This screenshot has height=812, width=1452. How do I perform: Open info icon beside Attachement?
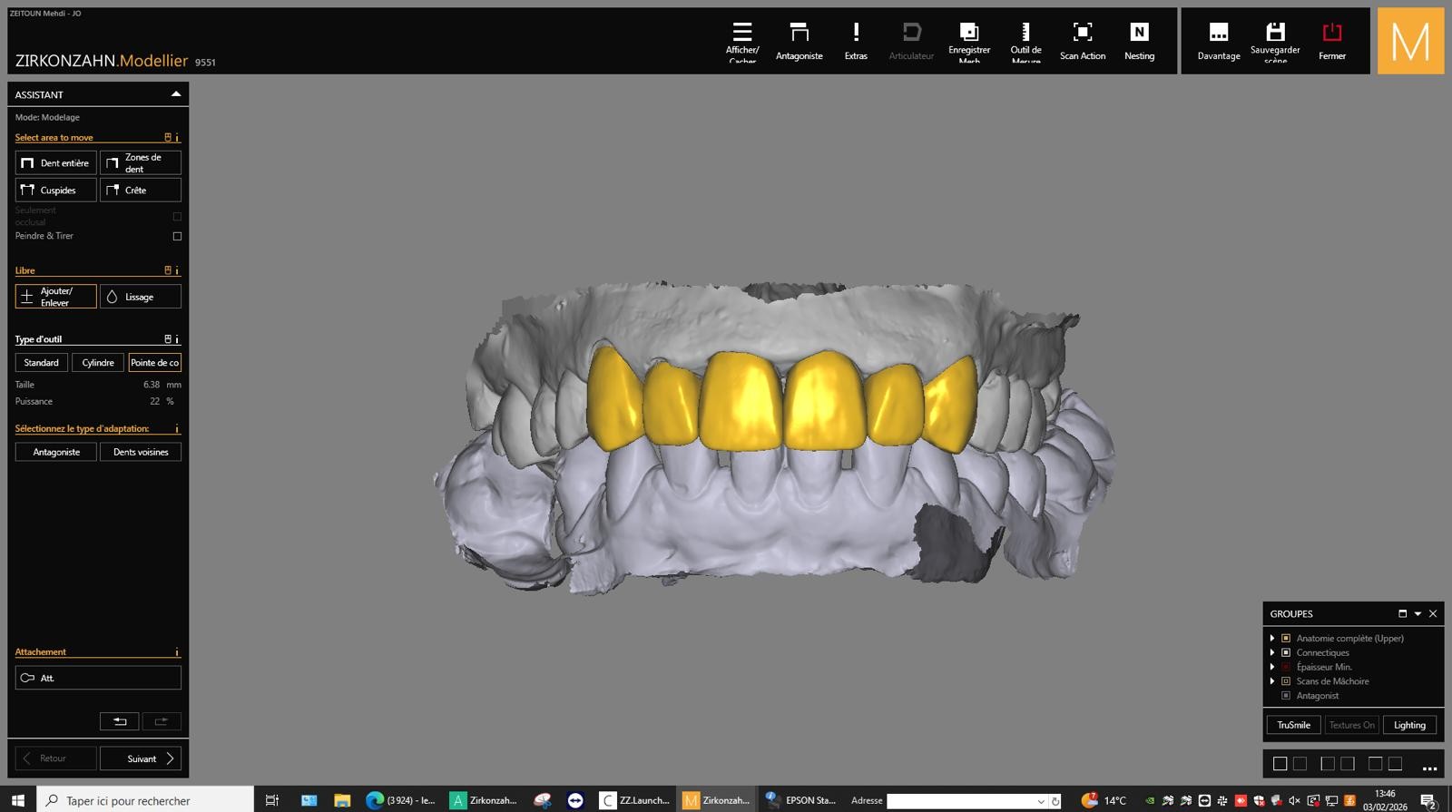[x=177, y=652]
